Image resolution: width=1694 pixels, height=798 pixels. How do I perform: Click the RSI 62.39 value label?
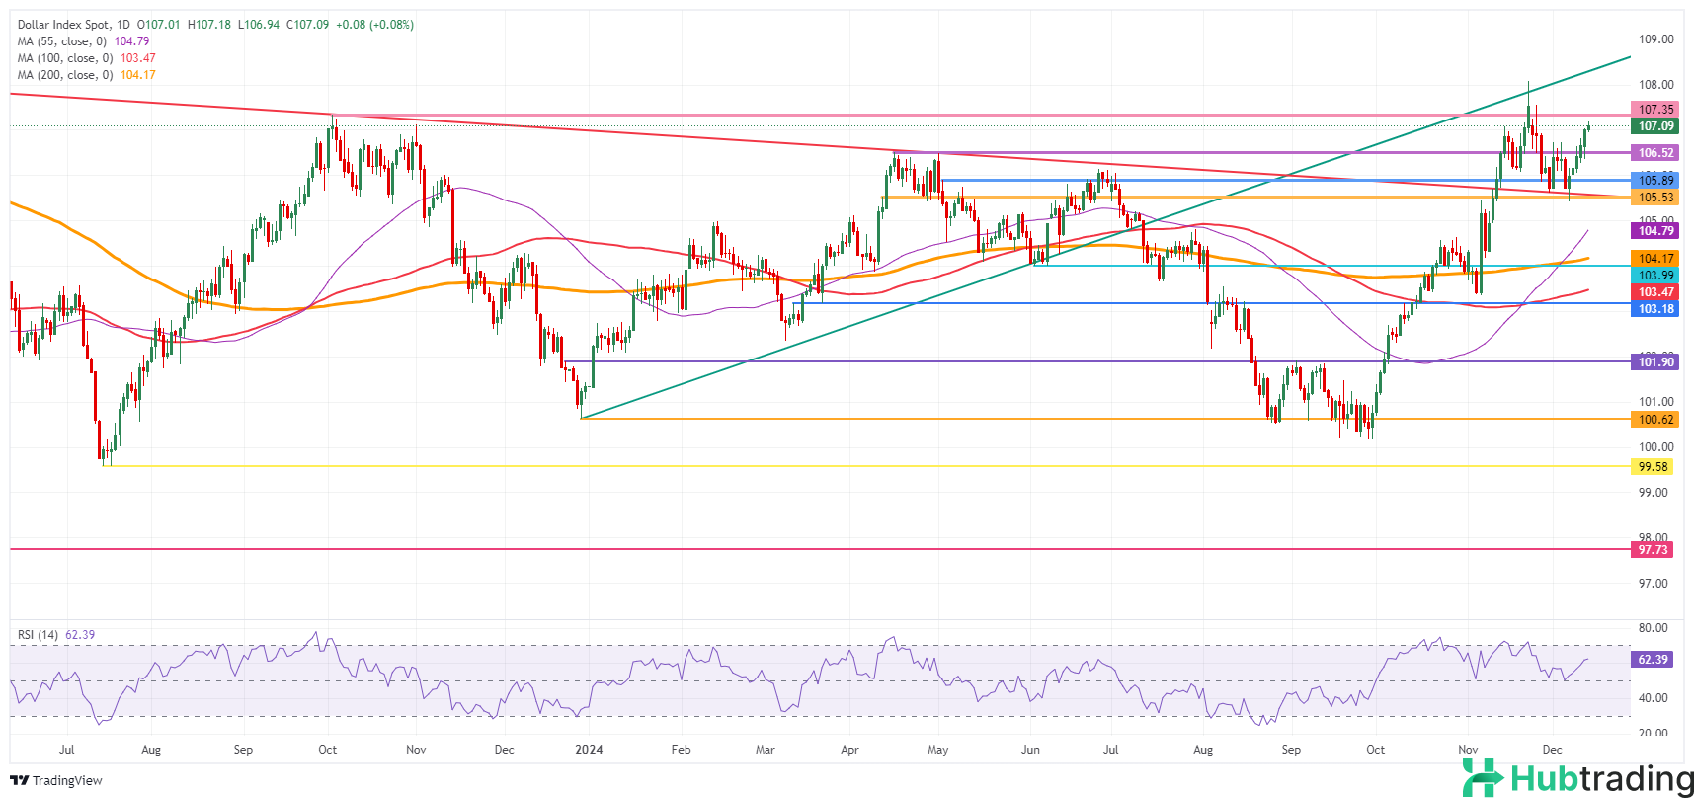click(1653, 660)
